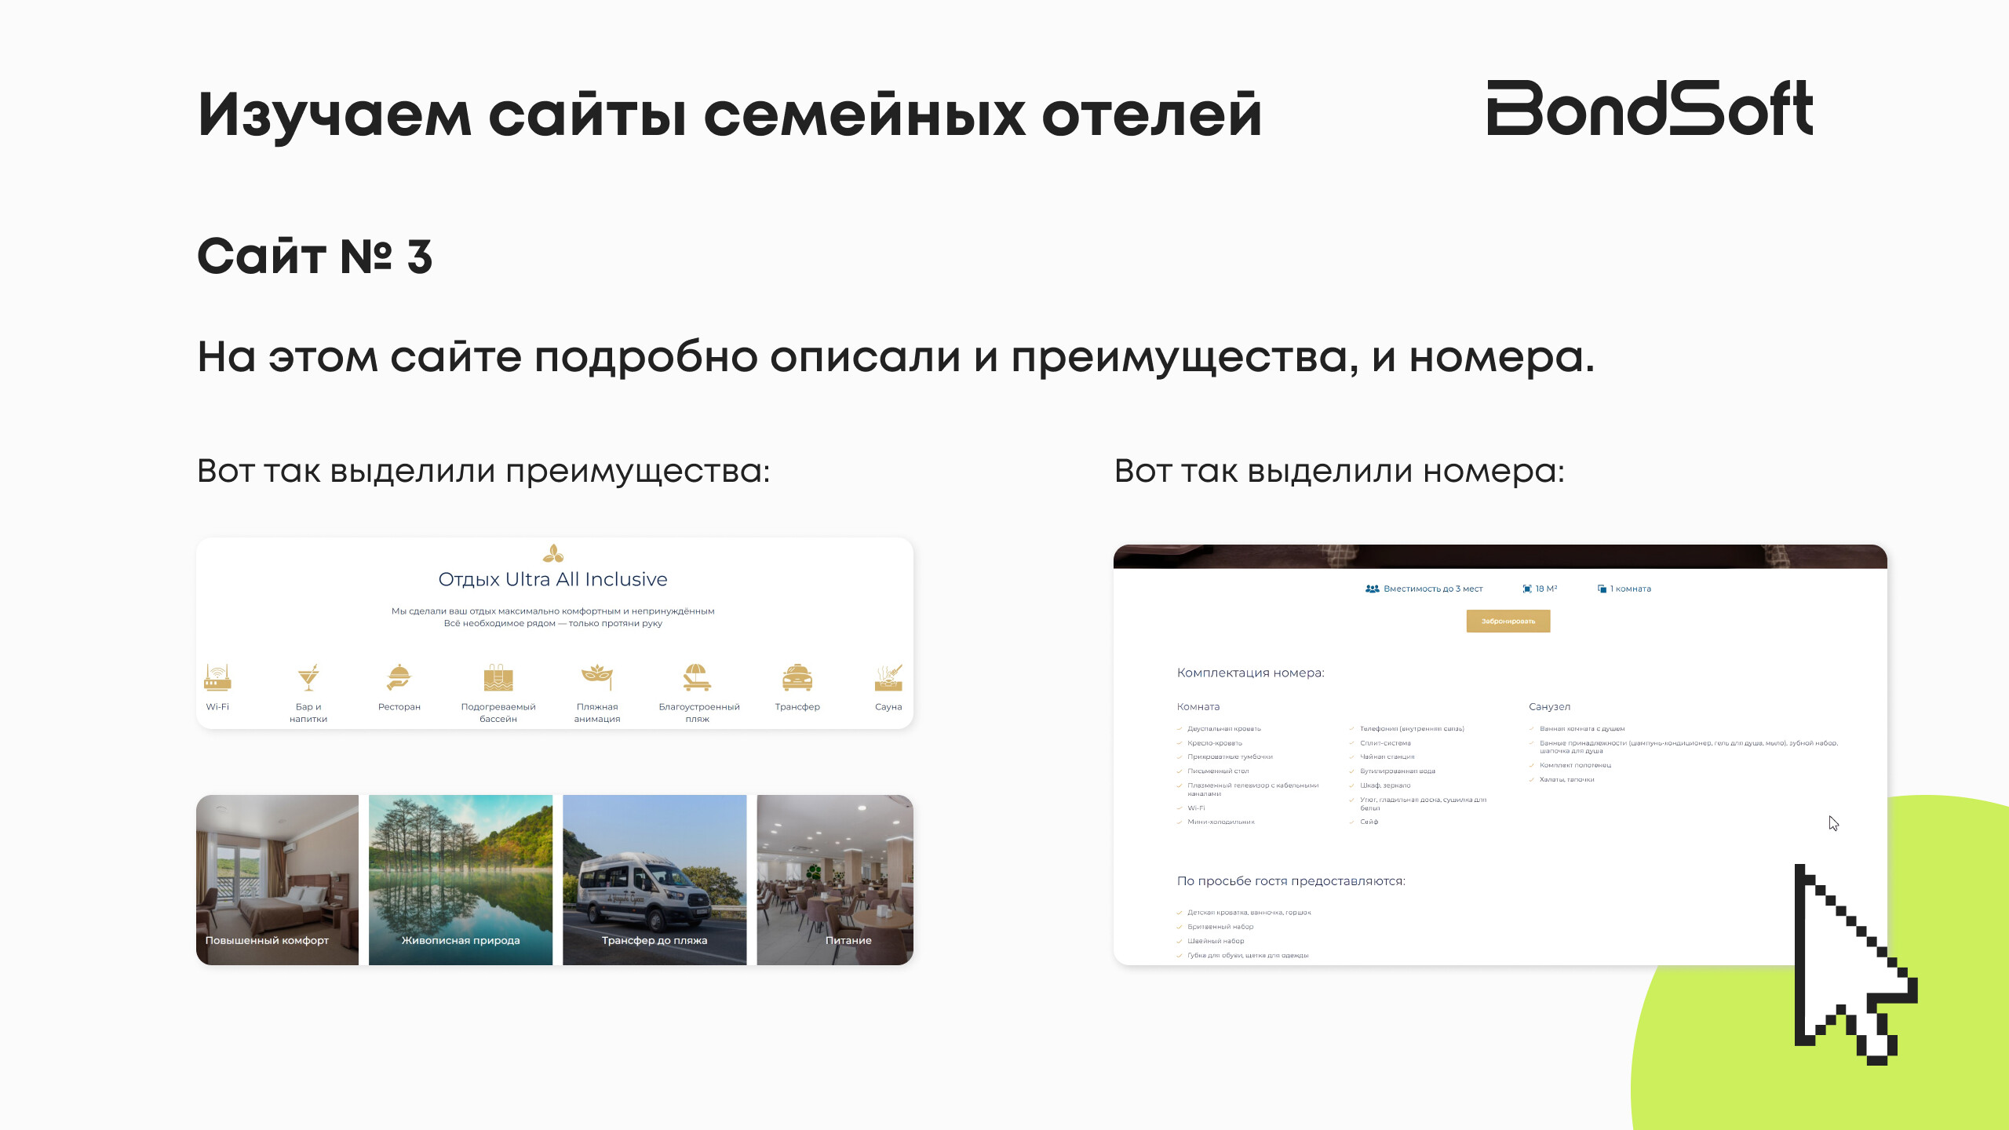Viewport: 2009px width, 1130px height.
Task: Click the Халаты, тапочки list item
Action: click(1567, 780)
